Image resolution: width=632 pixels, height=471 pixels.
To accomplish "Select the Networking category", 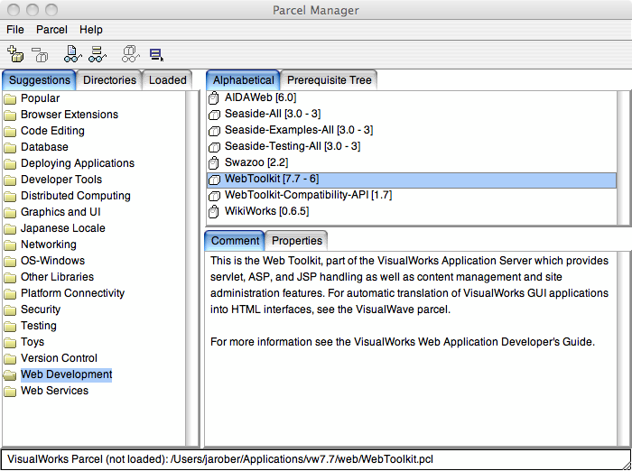I will (49, 245).
